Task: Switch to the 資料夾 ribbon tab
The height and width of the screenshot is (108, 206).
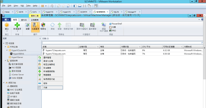Action: tap(24, 20)
